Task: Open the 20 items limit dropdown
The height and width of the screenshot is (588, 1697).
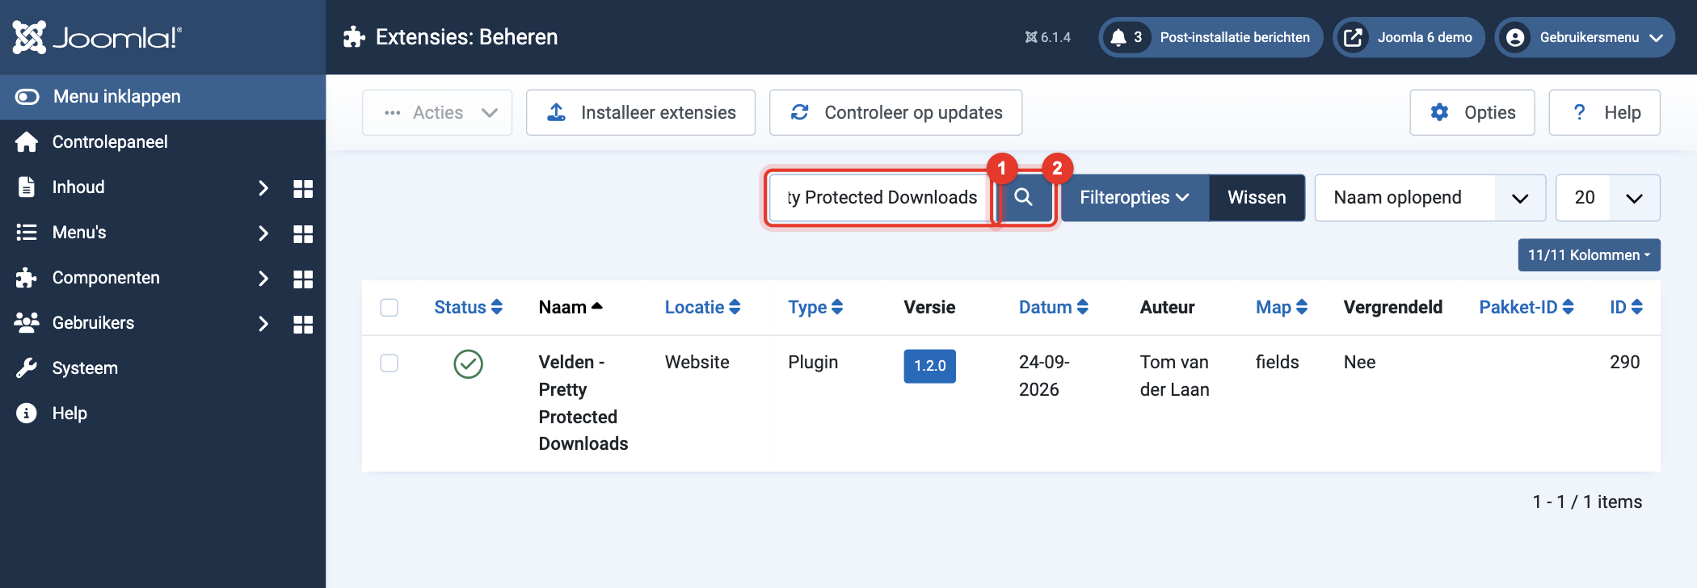Action: 1607,198
